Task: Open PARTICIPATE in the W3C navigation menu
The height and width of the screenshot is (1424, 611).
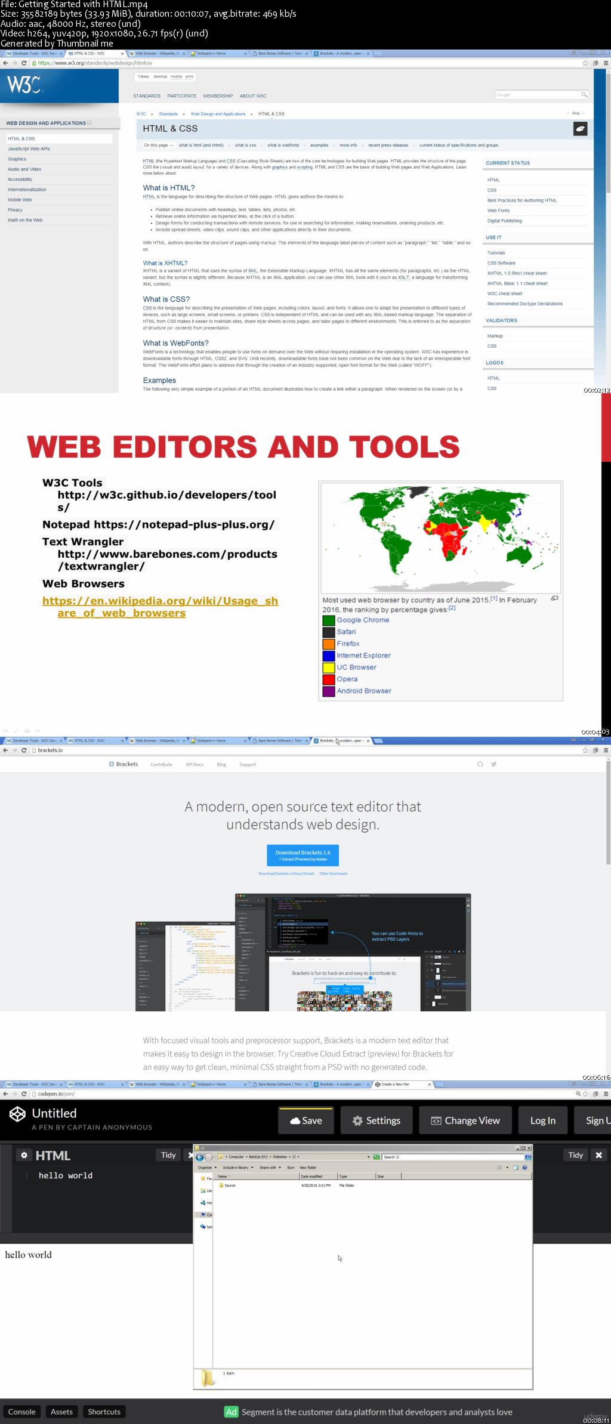Action: (181, 96)
